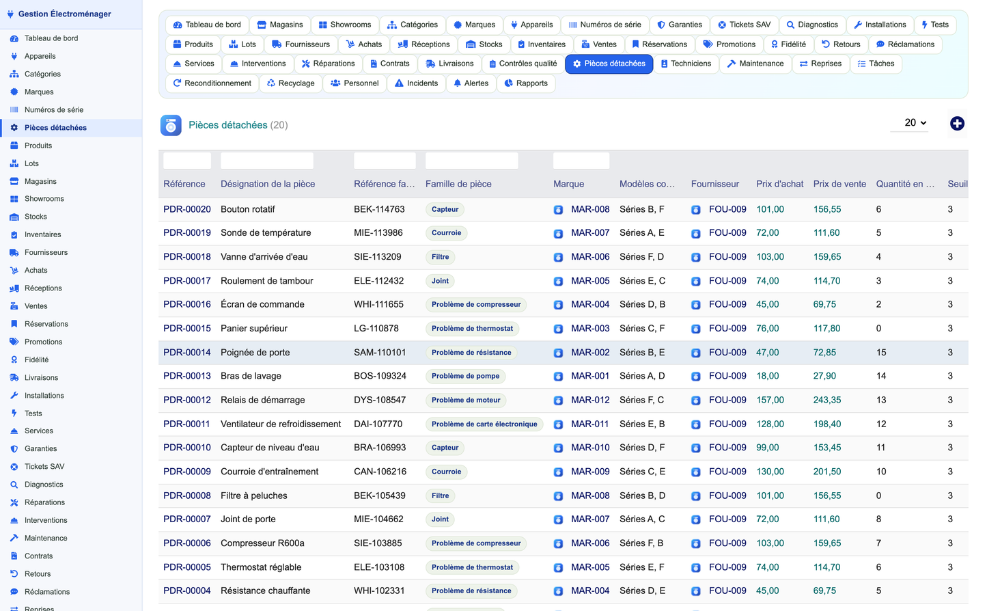Open the Techniciens tab
Image resolution: width=987 pixels, height=611 pixels.
(x=686, y=64)
